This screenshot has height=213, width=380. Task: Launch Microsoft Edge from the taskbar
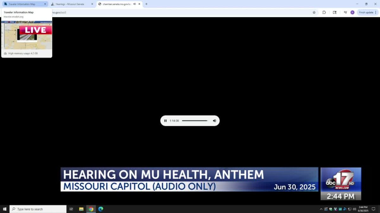click(x=101, y=209)
